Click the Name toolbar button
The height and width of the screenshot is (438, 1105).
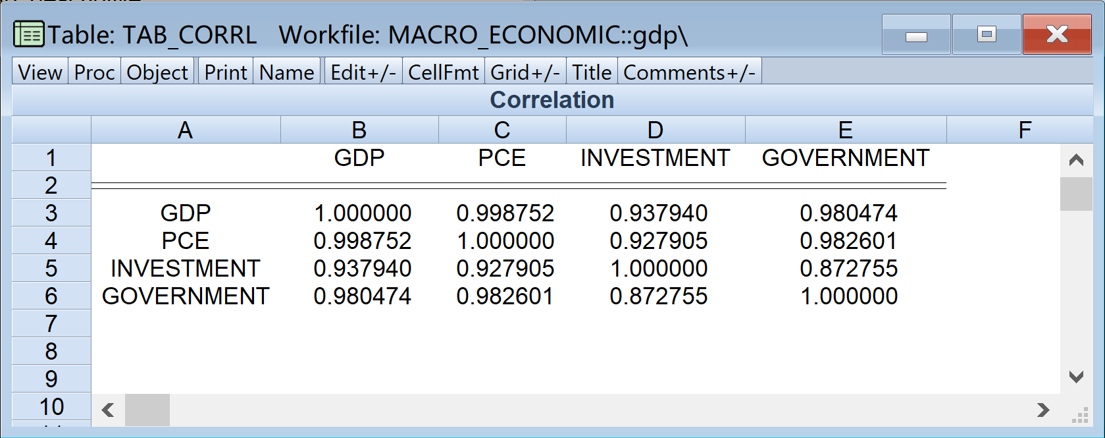[x=286, y=72]
